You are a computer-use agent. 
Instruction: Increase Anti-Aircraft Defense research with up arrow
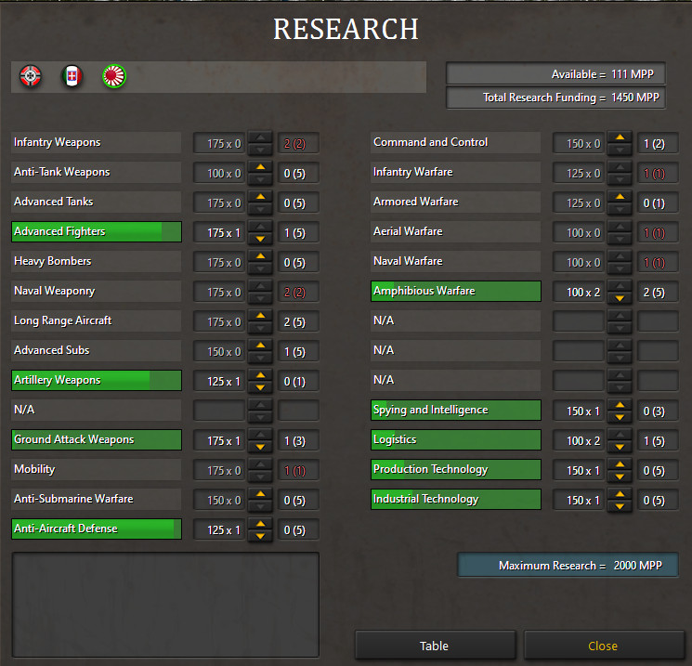(260, 524)
